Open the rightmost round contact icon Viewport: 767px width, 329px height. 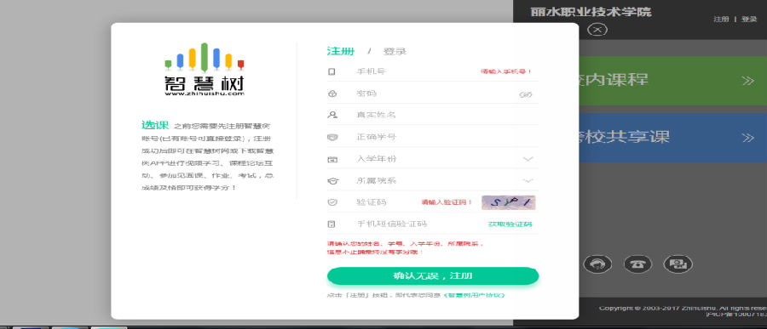[x=678, y=264]
